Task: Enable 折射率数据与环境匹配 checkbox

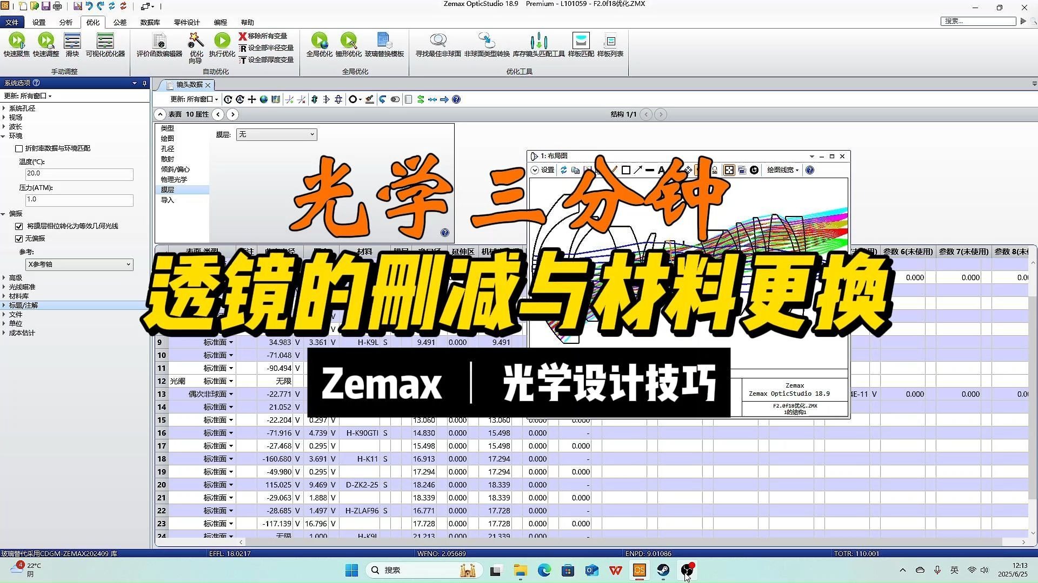Action: [x=19, y=148]
